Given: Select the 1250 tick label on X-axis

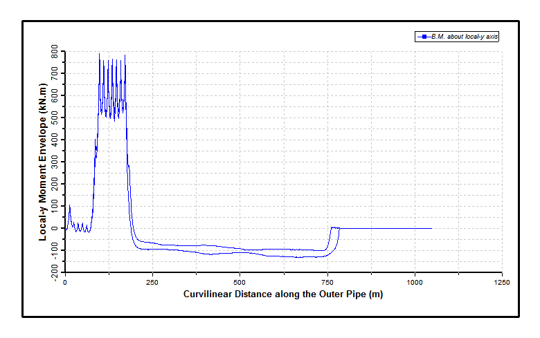Looking at the screenshot, I should [502, 282].
